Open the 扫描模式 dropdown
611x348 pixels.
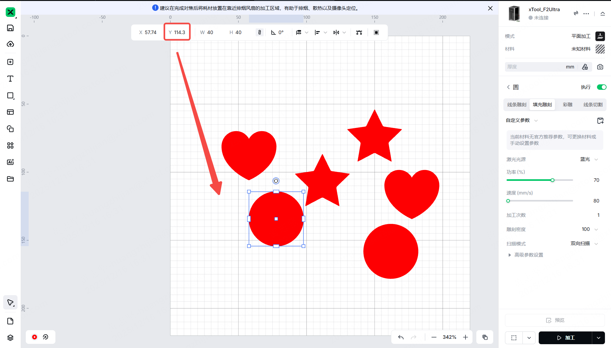(584, 244)
